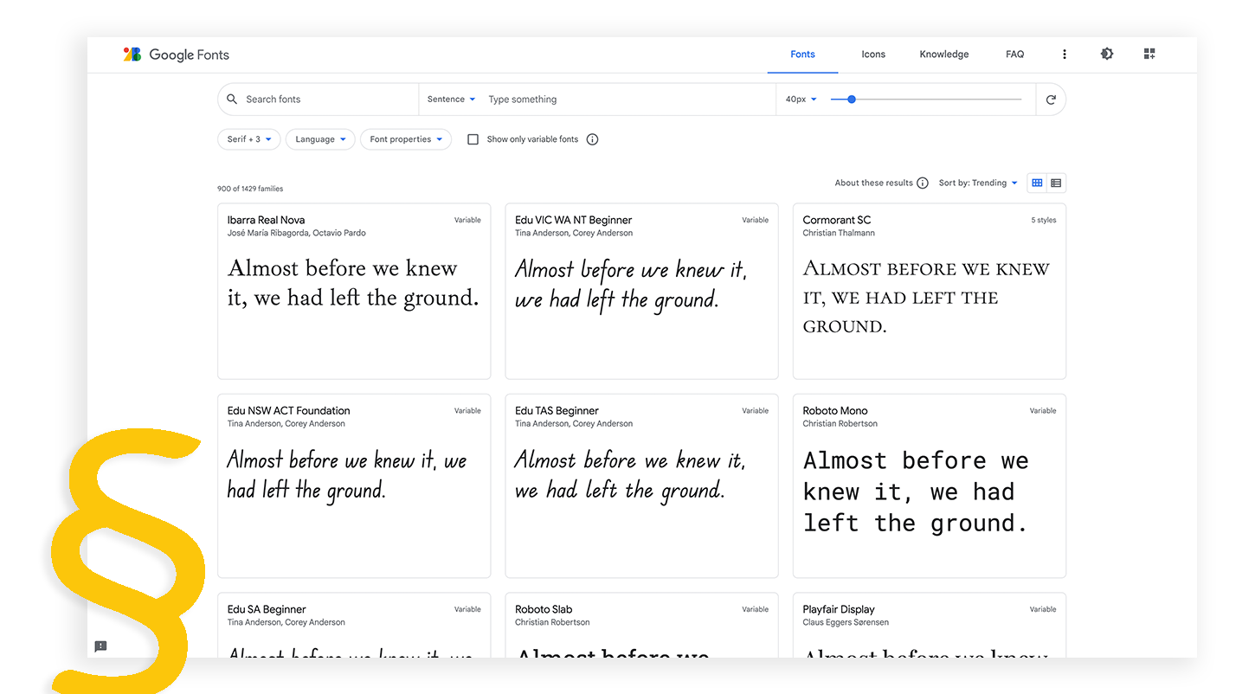Reset filters with the refresh icon
Image resolution: width=1255 pixels, height=694 pixels.
click(1051, 100)
